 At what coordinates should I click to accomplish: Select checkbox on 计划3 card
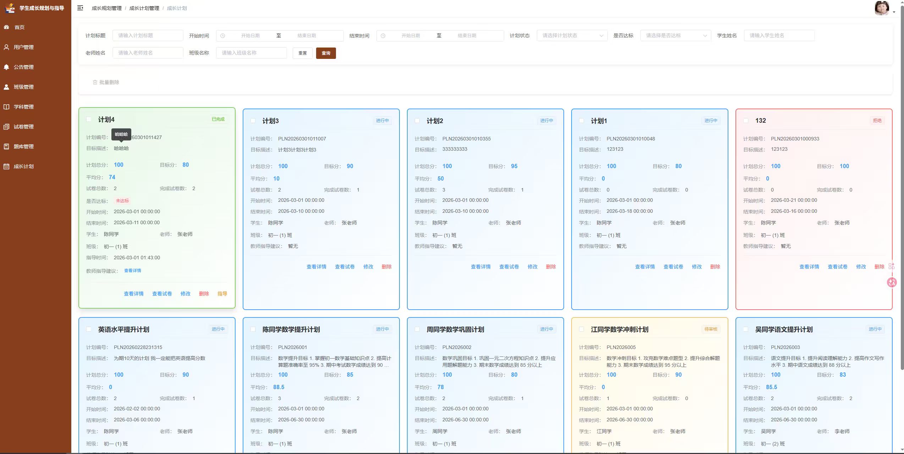pos(253,121)
